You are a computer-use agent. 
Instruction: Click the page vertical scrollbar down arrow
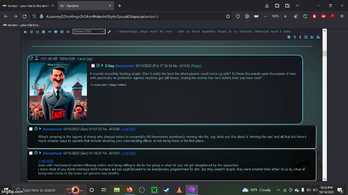[x=325, y=179]
